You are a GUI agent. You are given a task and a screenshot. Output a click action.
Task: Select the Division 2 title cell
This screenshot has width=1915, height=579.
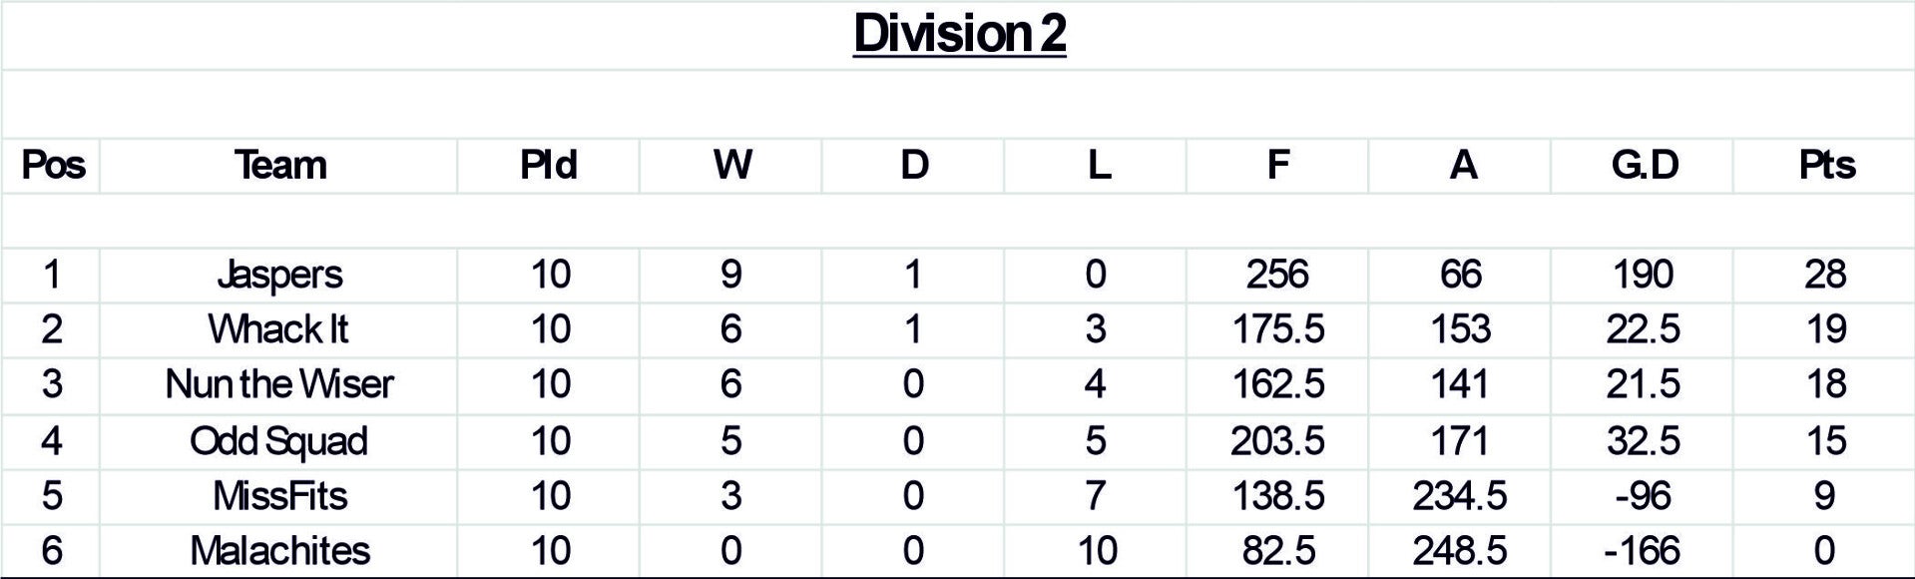pyautogui.click(x=959, y=34)
